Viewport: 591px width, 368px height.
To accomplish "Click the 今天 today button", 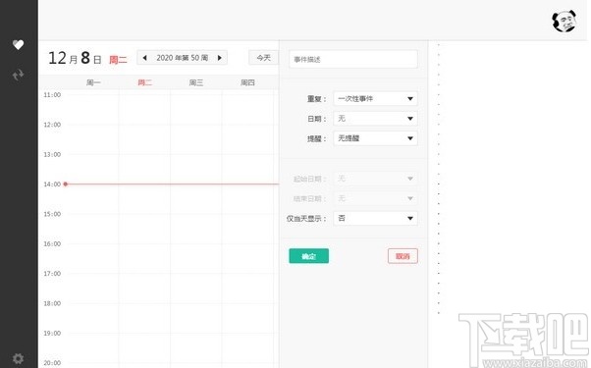I will click(x=263, y=58).
